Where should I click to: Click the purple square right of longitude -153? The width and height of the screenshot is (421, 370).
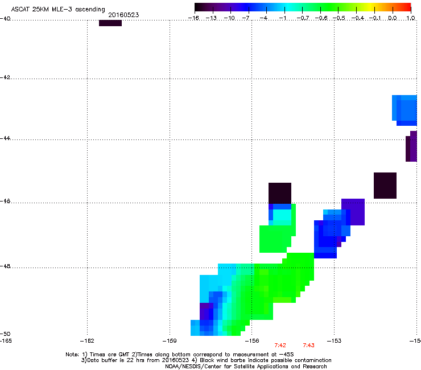pos(354,212)
